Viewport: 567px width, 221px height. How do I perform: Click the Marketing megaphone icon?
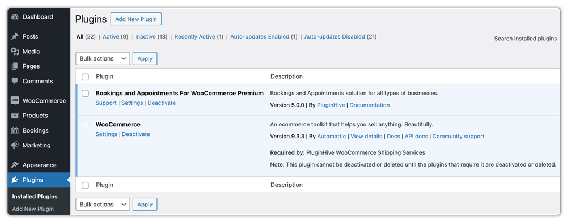(x=15, y=145)
